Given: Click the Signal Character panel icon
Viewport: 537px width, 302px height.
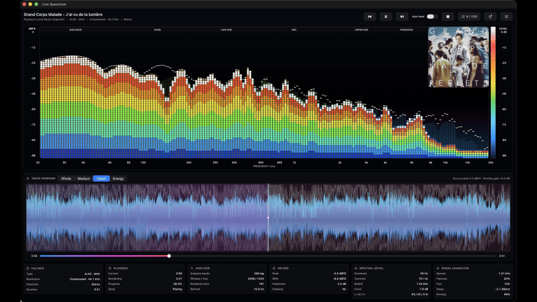Looking at the screenshot, I should (x=438, y=269).
